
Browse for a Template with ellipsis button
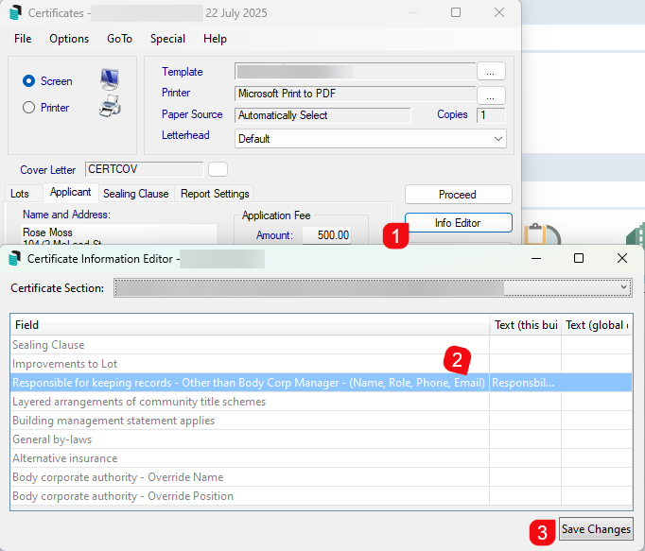491,72
